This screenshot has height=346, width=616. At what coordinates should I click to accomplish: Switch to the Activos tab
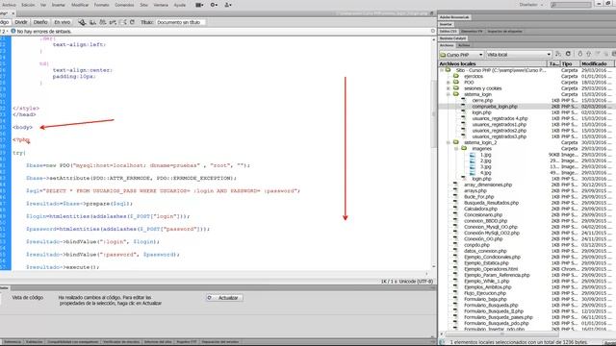coord(464,45)
